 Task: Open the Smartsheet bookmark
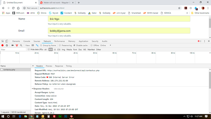135,13
